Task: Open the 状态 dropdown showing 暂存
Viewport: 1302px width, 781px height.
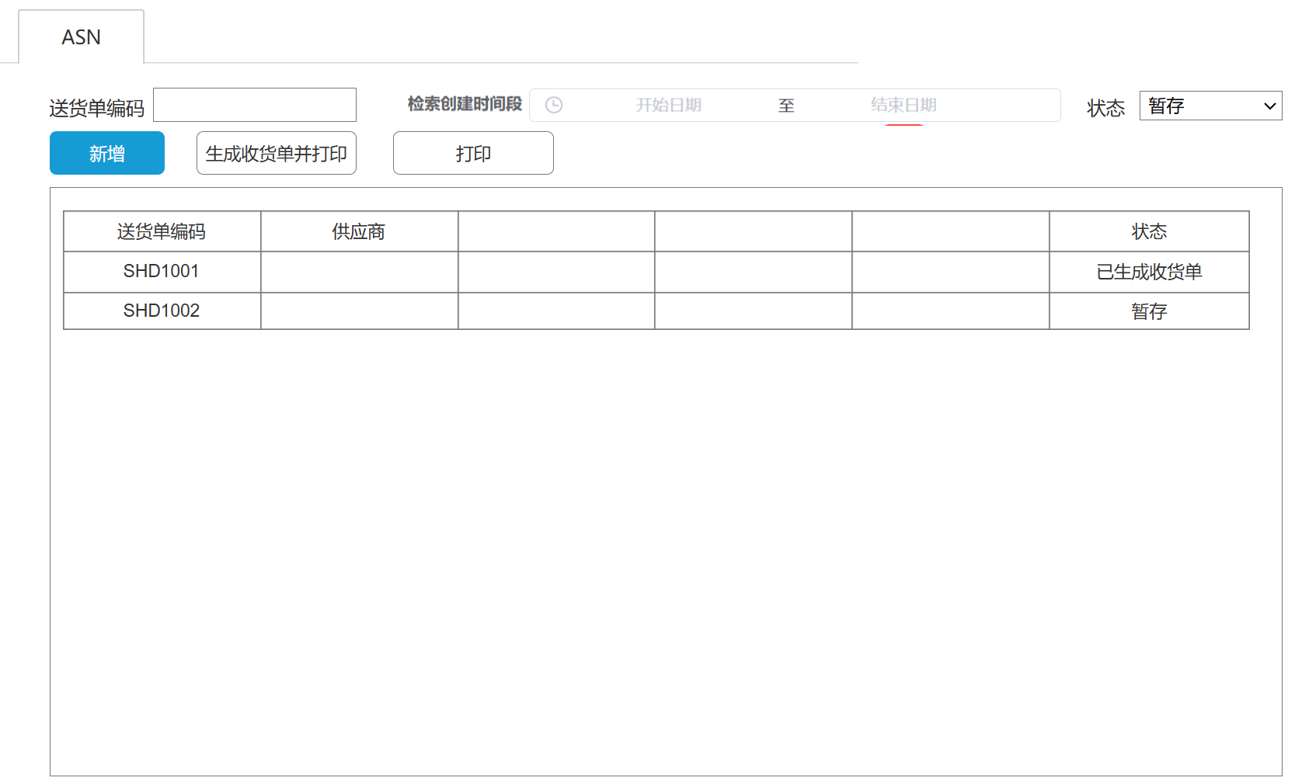Action: click(1210, 106)
